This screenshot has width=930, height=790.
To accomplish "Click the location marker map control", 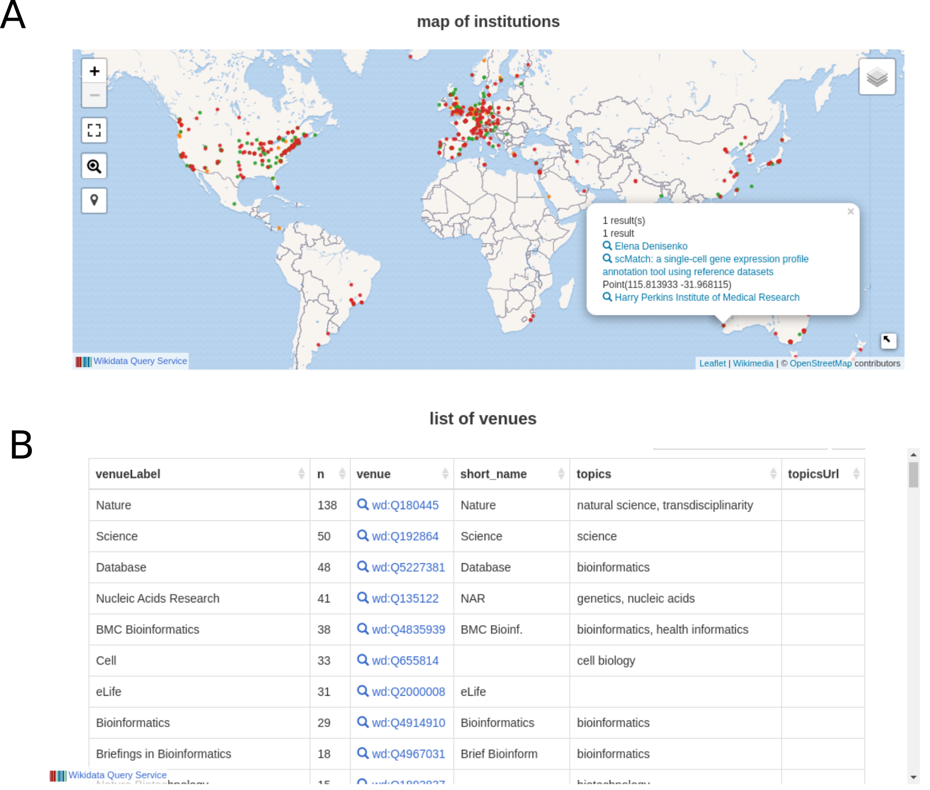I will click(94, 200).
